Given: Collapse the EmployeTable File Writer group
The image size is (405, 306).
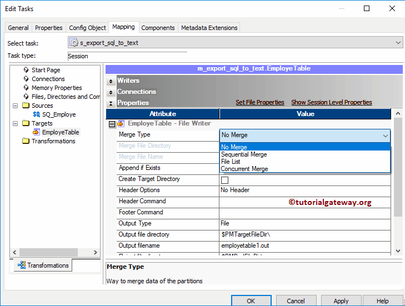Looking at the screenshot, I should point(112,124).
